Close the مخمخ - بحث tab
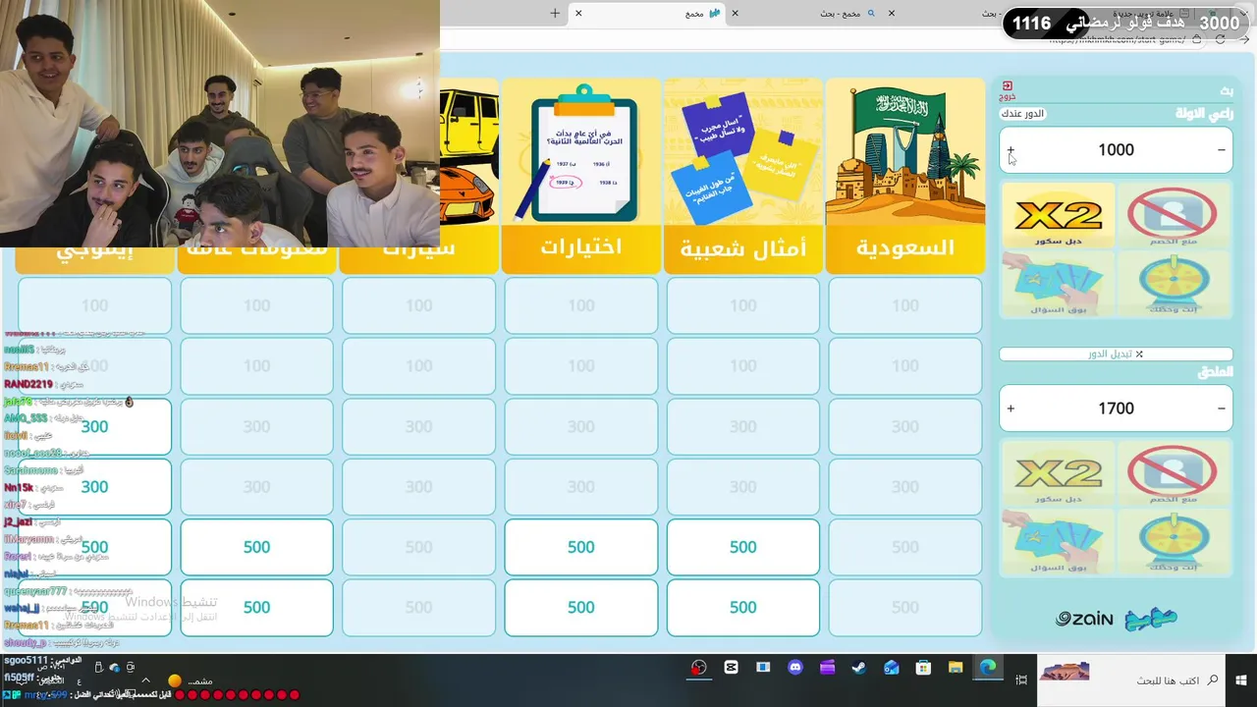Screen dimensions: 1257x707 [736, 14]
